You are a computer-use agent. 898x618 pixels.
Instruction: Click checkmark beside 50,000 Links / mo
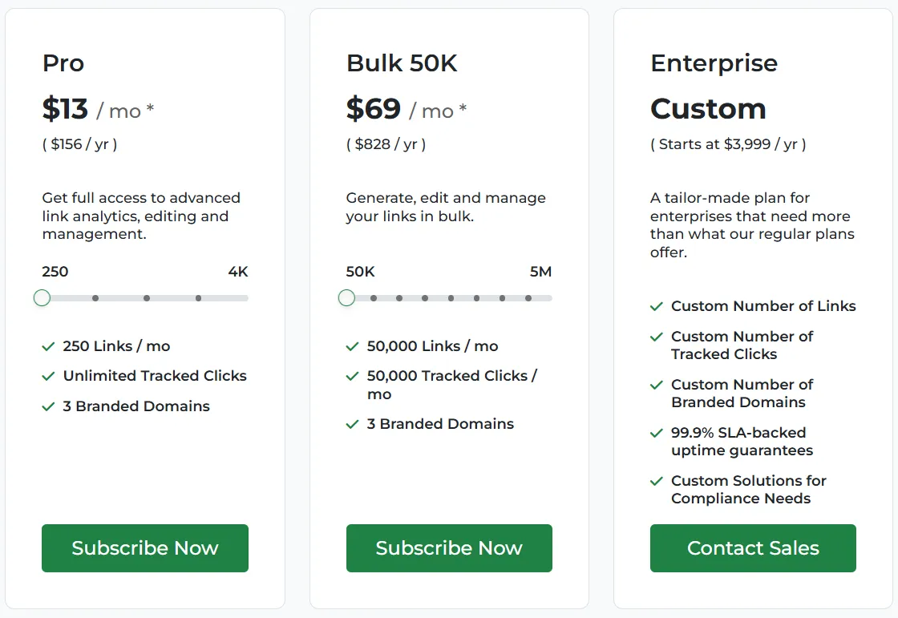[352, 346]
